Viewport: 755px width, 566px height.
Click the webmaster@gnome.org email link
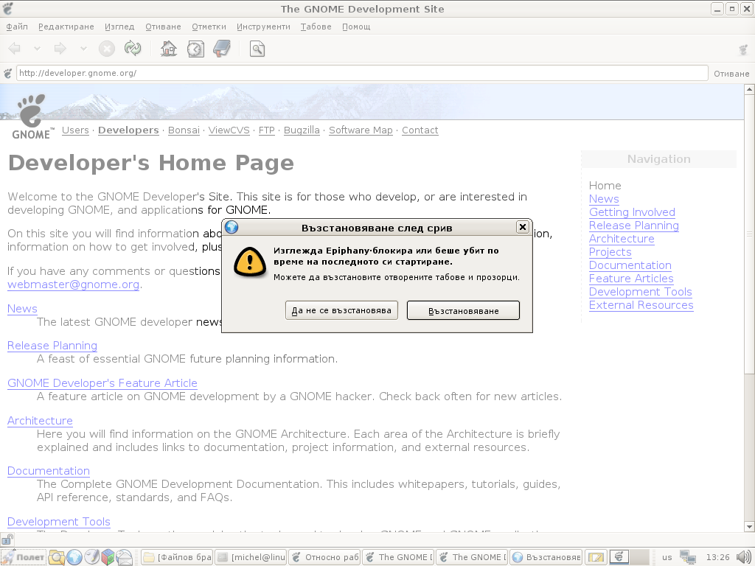[73, 284]
